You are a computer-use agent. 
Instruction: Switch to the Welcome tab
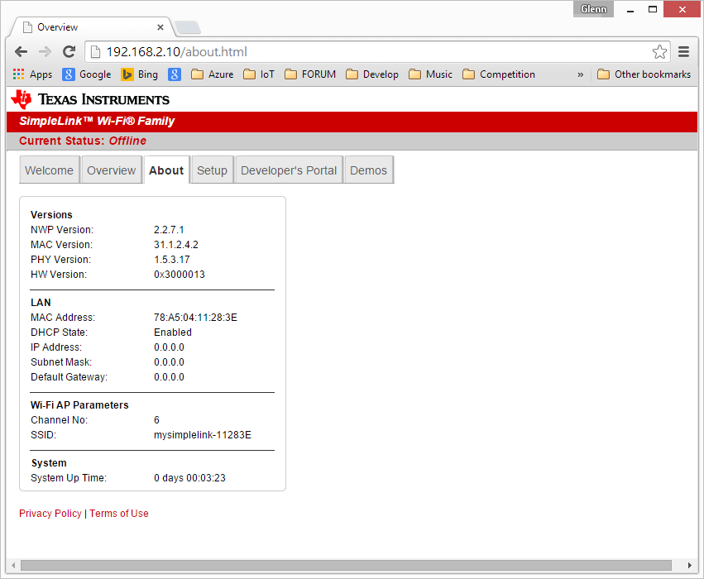tap(50, 170)
